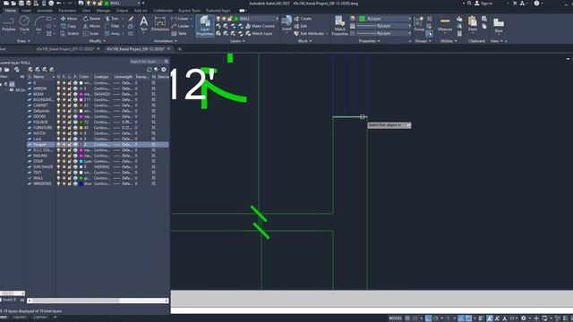Activate the Trim command
573x322 pixels.
click(112, 19)
